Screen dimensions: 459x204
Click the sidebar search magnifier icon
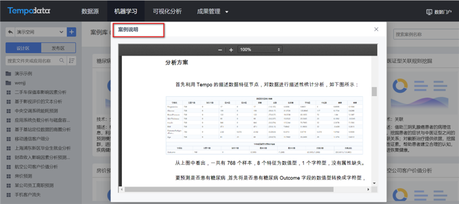pyautogui.click(x=62, y=60)
